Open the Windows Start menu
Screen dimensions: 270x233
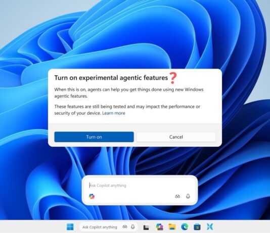(x=70, y=227)
